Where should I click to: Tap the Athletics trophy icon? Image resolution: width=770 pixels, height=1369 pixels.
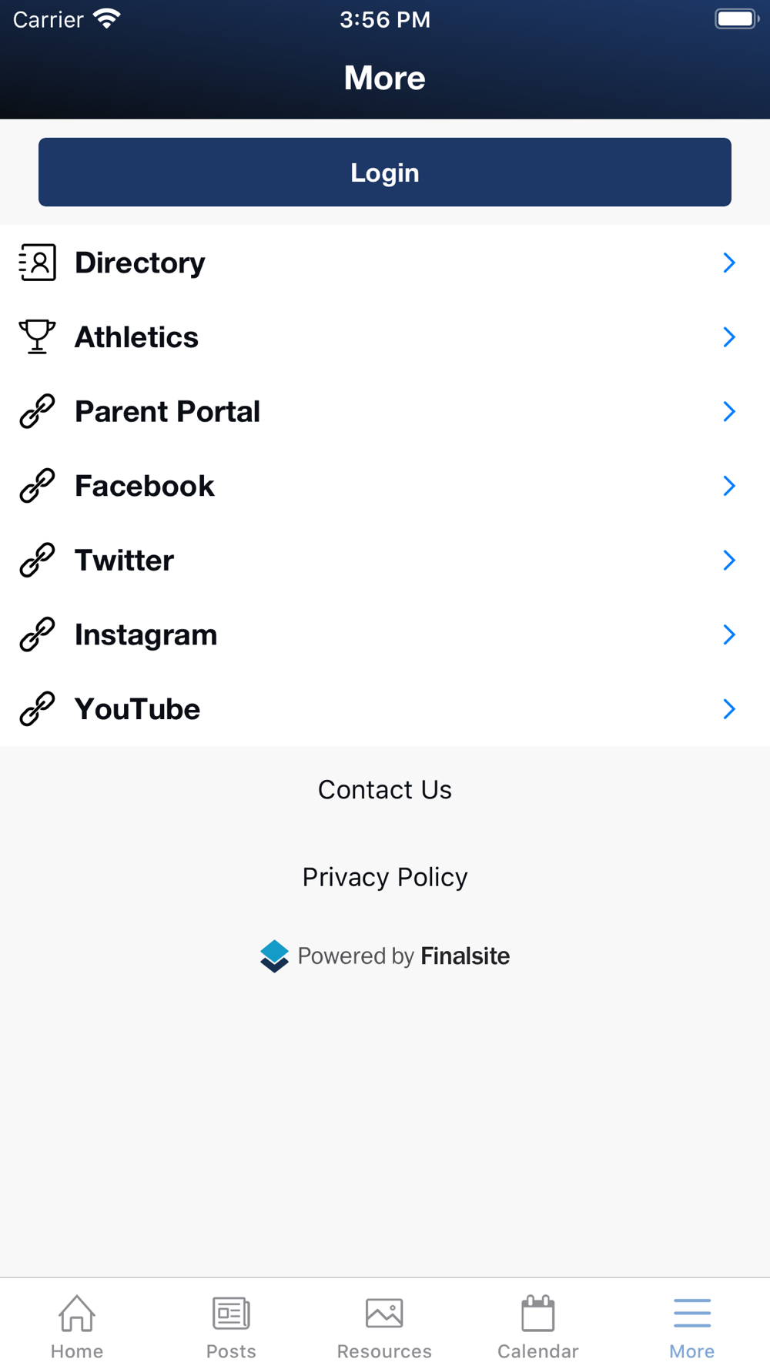(37, 336)
